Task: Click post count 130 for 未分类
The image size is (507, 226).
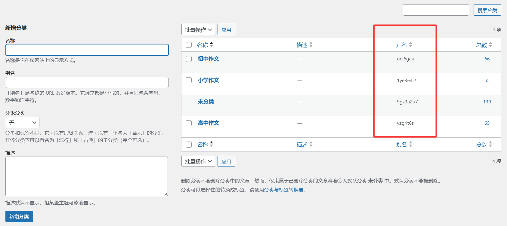Action: (x=487, y=102)
